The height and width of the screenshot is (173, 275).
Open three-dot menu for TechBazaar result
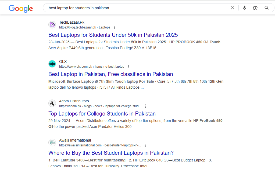tap(115, 27)
